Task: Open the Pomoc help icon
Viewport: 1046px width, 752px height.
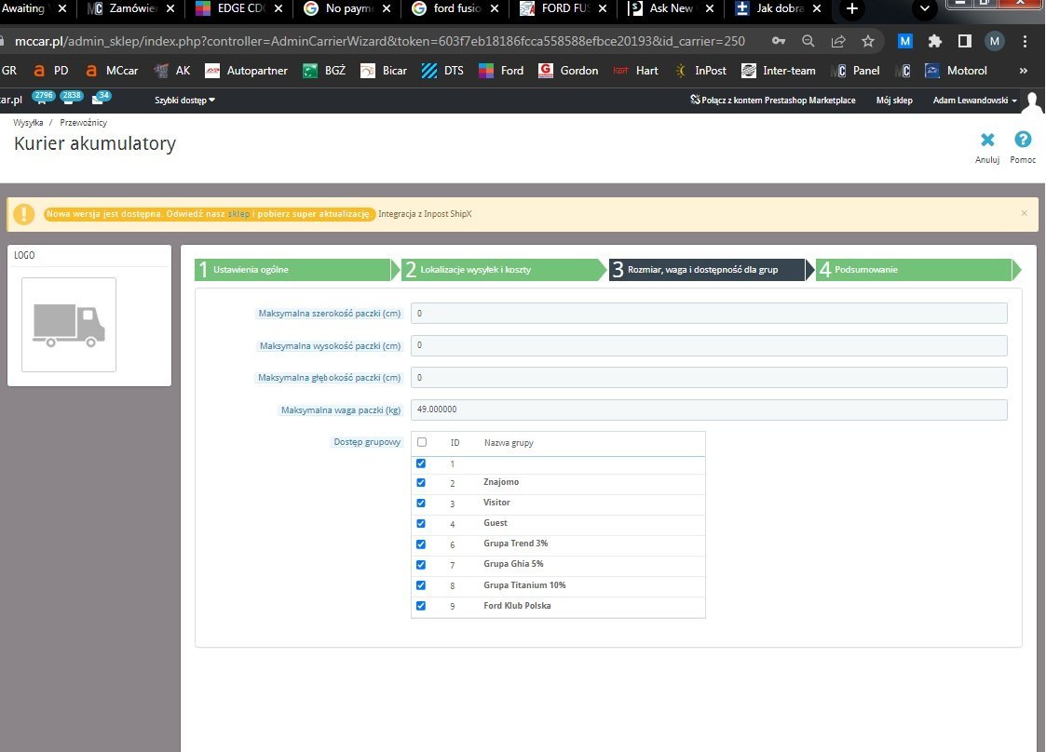Action: [x=1023, y=141]
